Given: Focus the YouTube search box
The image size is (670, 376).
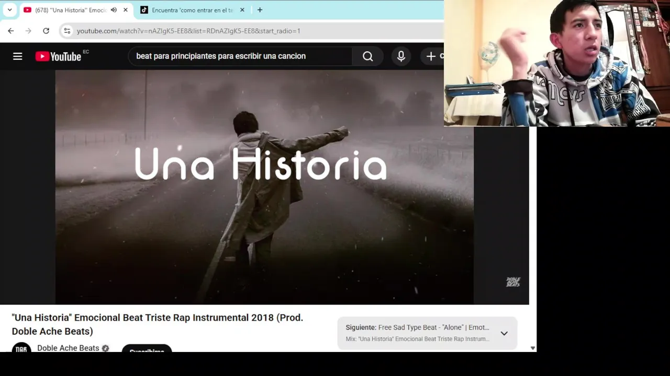Looking at the screenshot, I should click(241, 56).
